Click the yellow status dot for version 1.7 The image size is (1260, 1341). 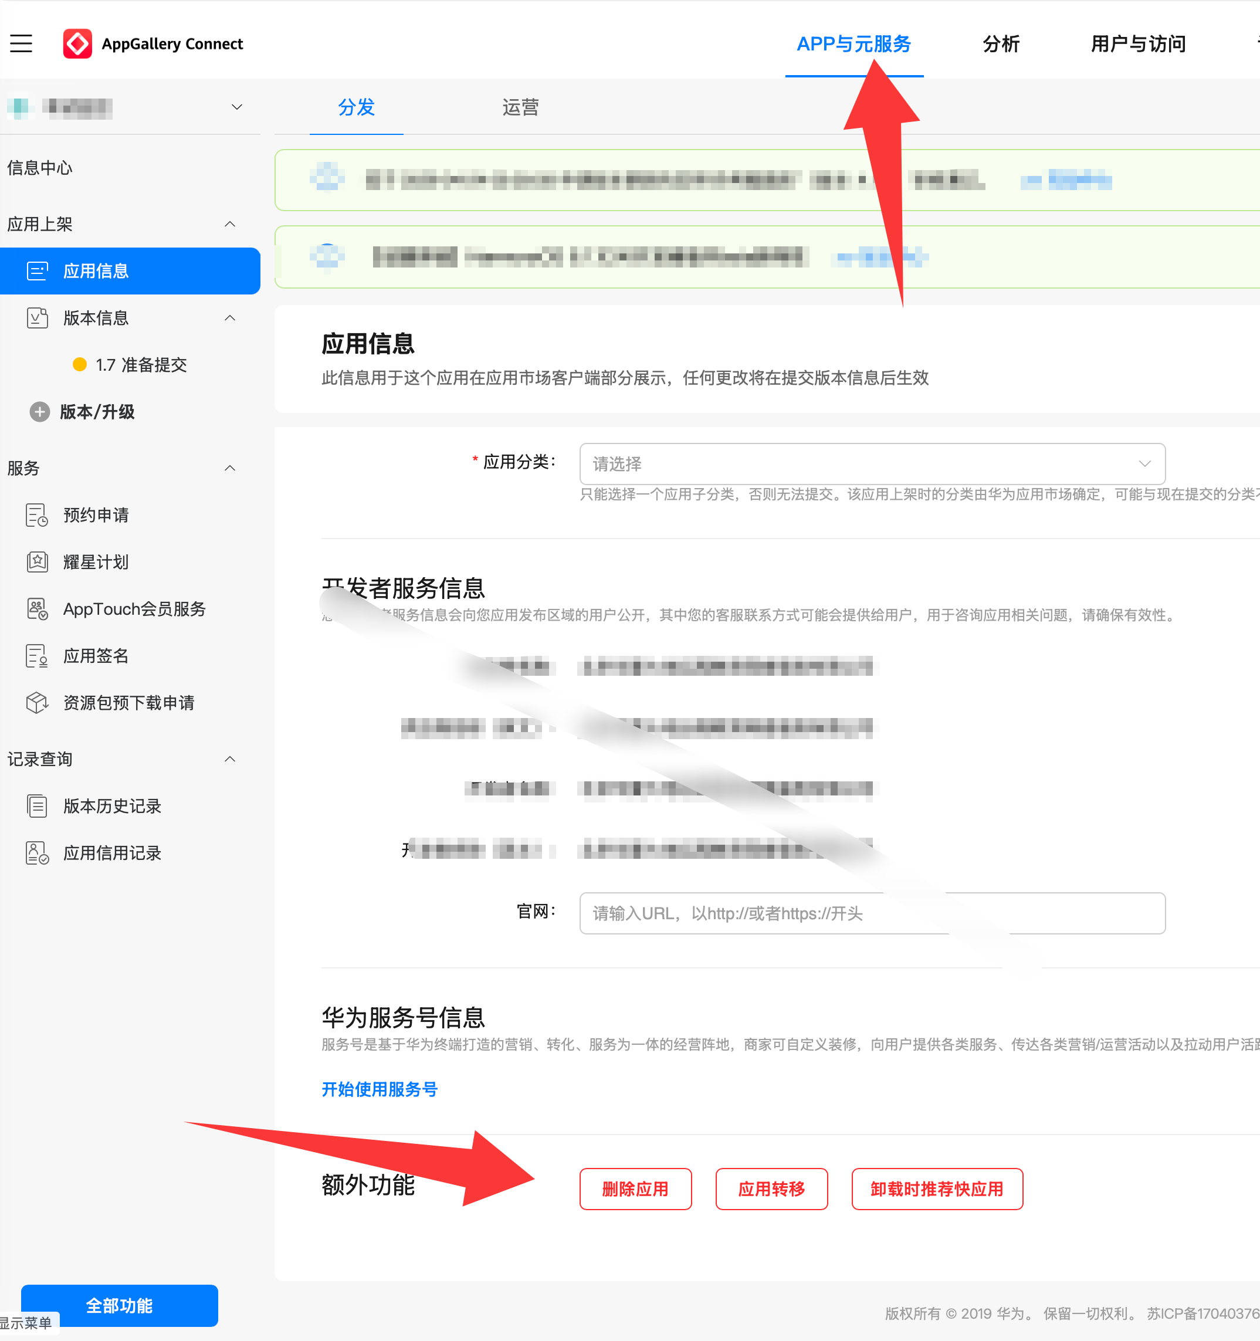click(80, 365)
